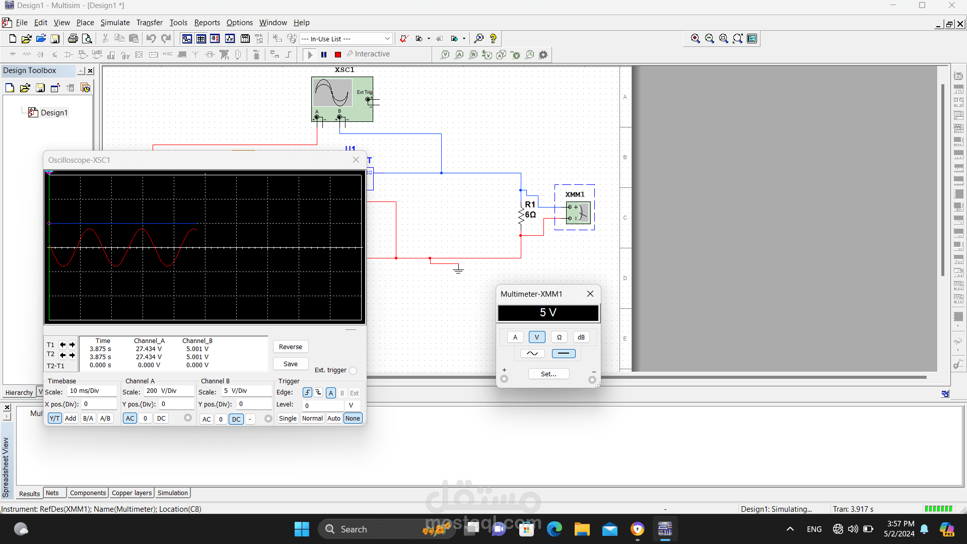Pause the running simulation
This screenshot has width=967, height=544.
coord(324,54)
